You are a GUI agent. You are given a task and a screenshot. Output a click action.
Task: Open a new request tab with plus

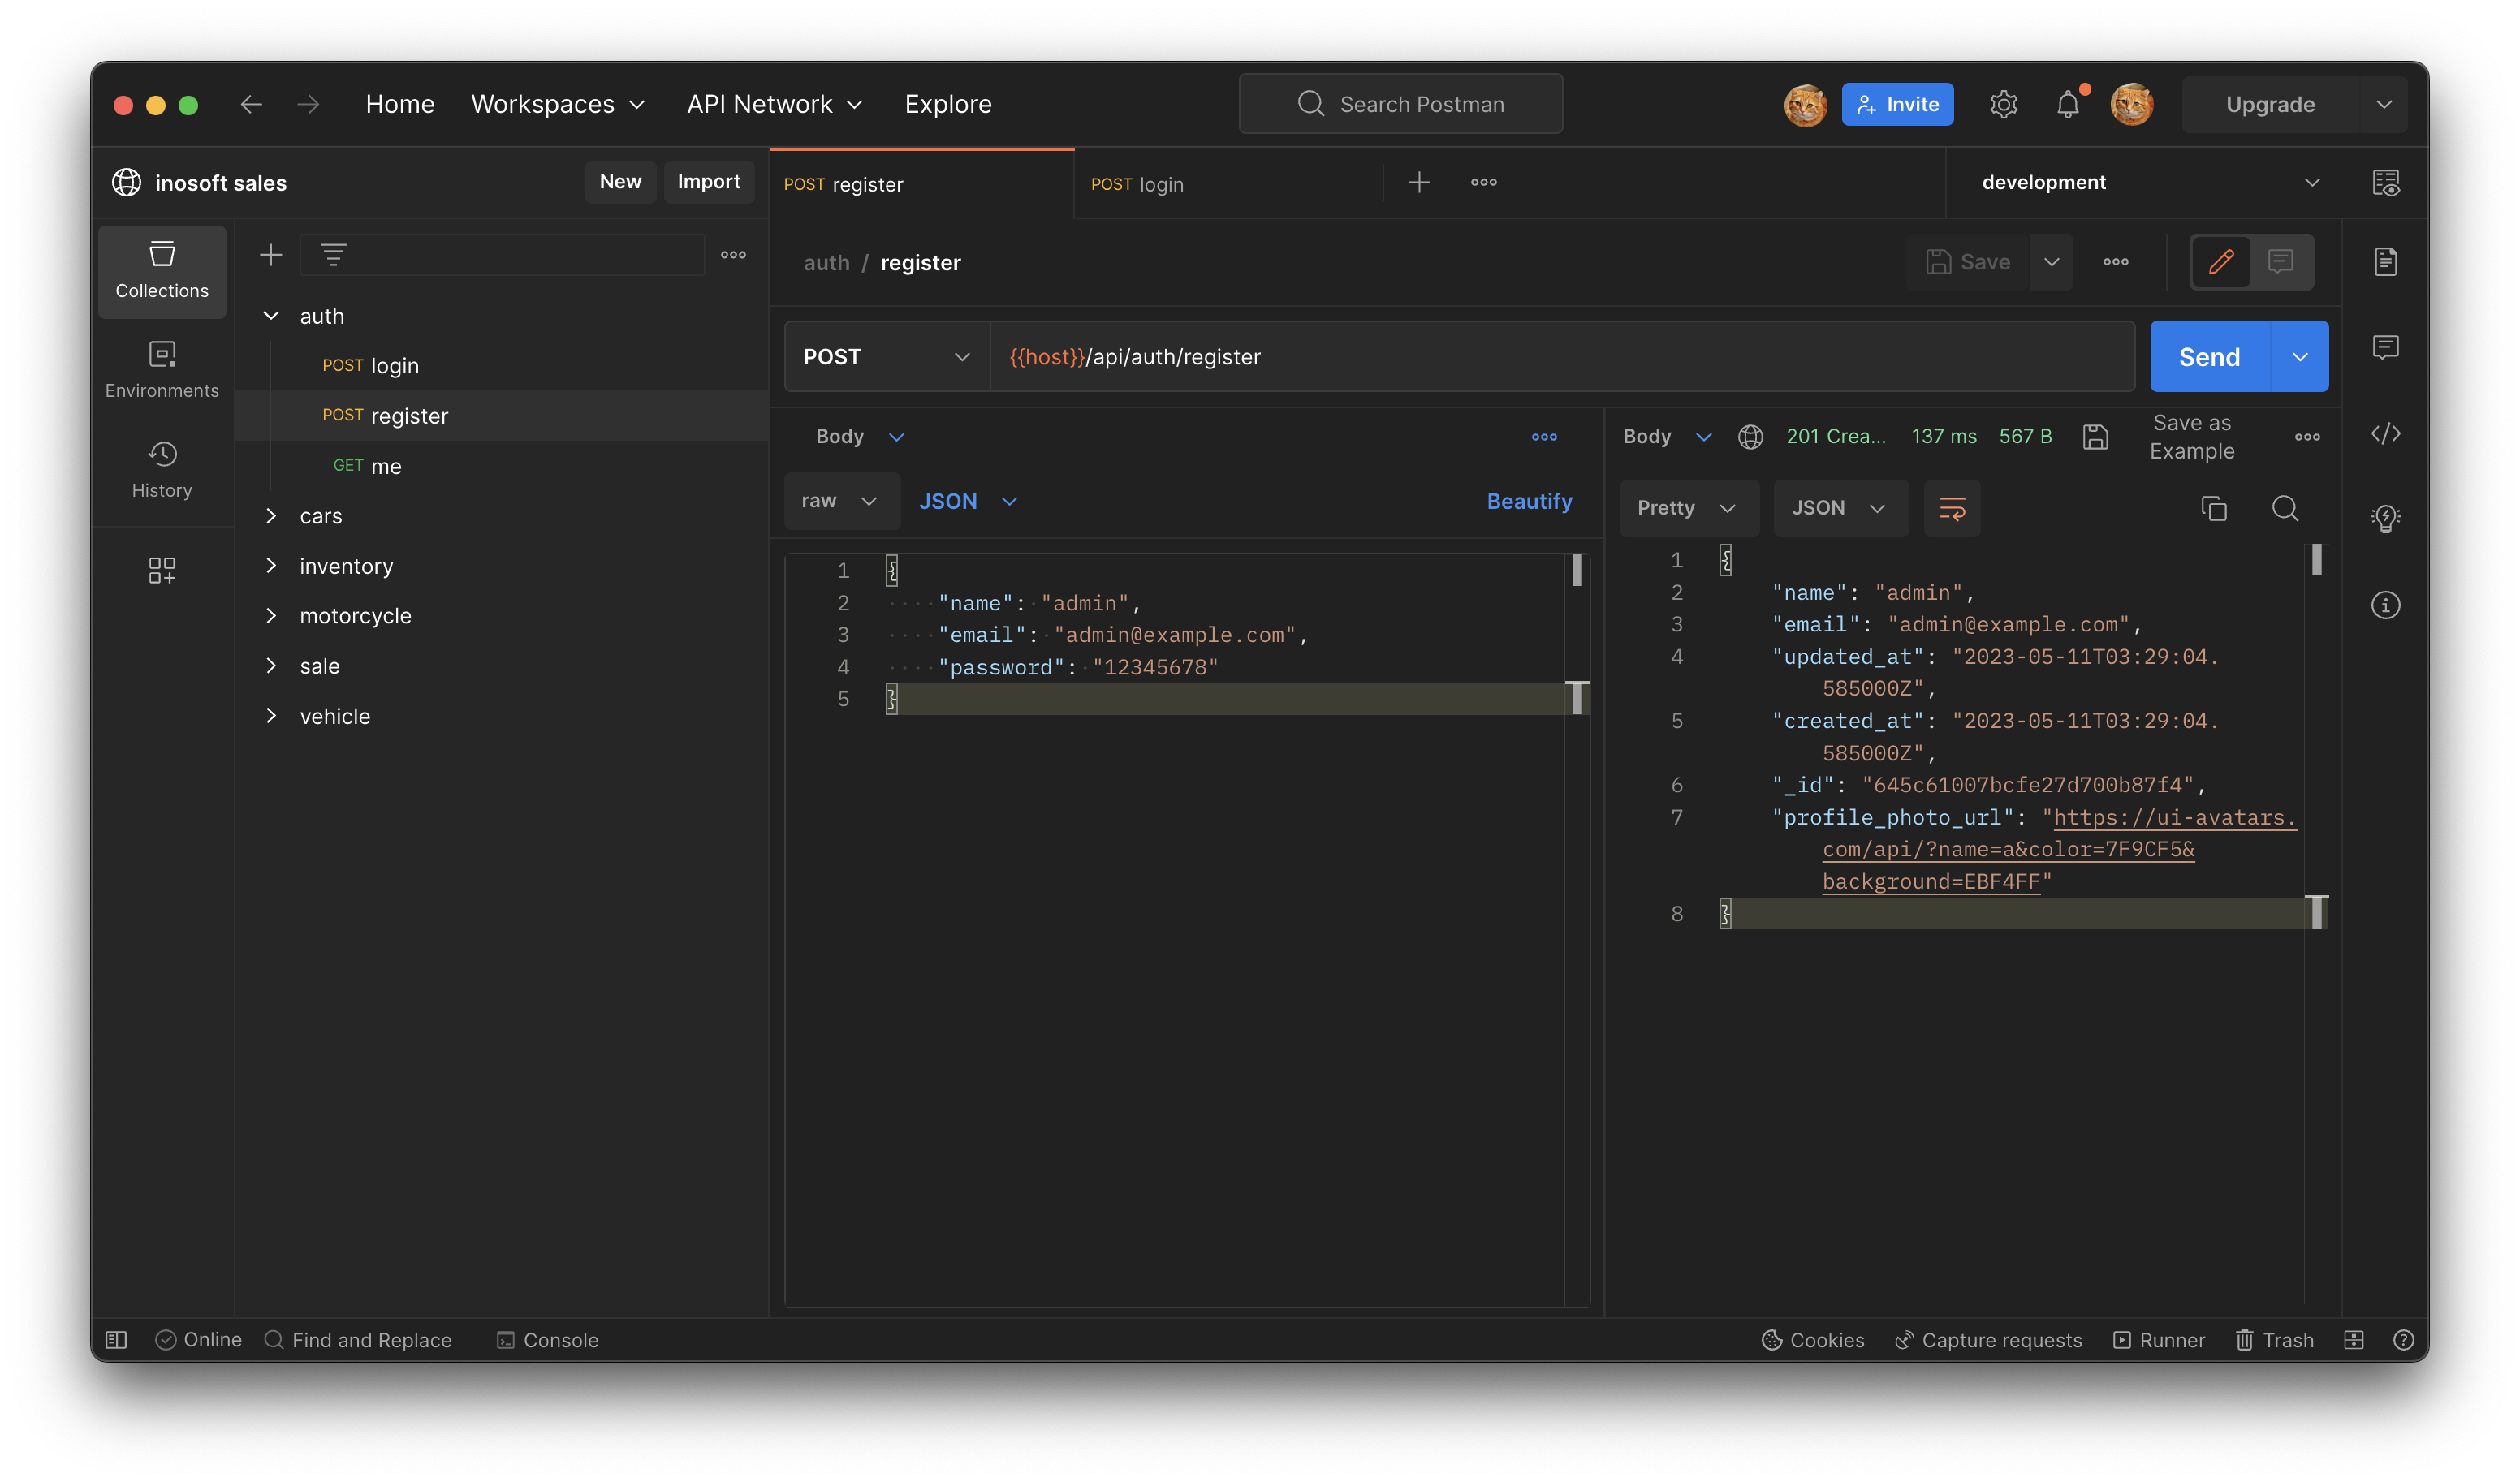point(1419,182)
